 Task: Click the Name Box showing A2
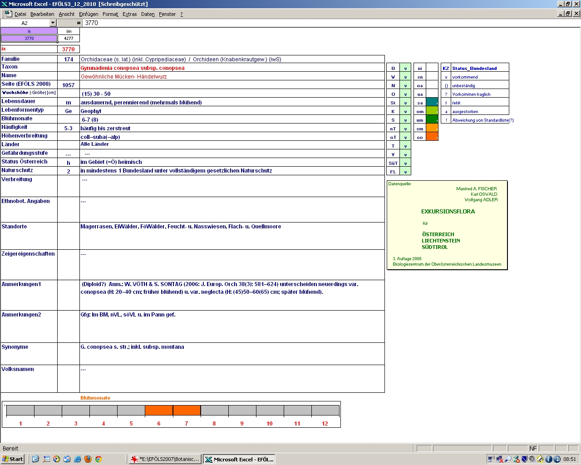pos(25,23)
